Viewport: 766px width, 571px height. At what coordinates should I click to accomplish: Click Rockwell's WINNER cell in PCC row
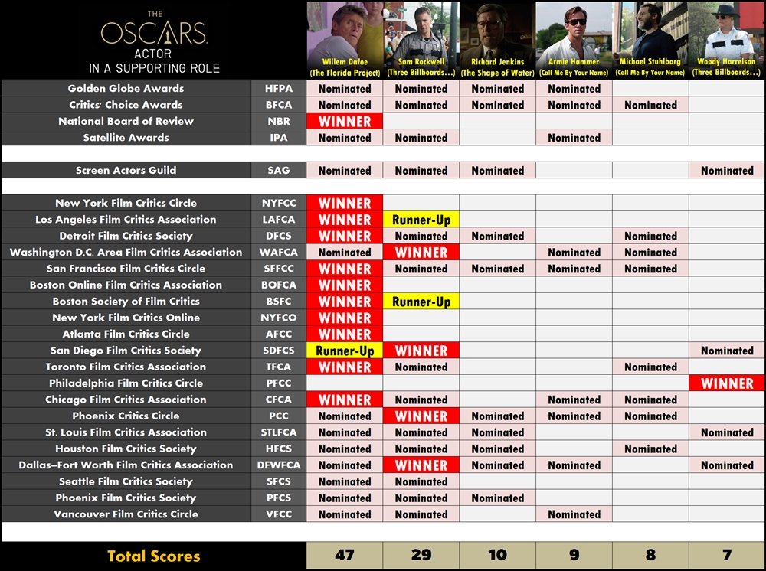(421, 416)
